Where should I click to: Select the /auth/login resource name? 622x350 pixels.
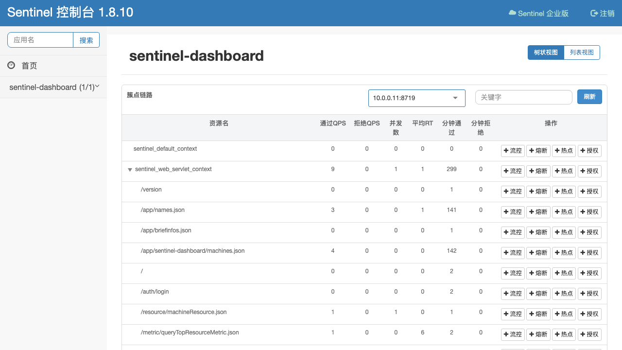(155, 292)
